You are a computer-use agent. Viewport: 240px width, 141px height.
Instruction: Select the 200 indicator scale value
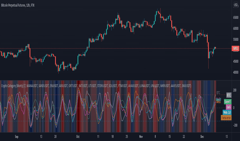click(x=235, y=90)
